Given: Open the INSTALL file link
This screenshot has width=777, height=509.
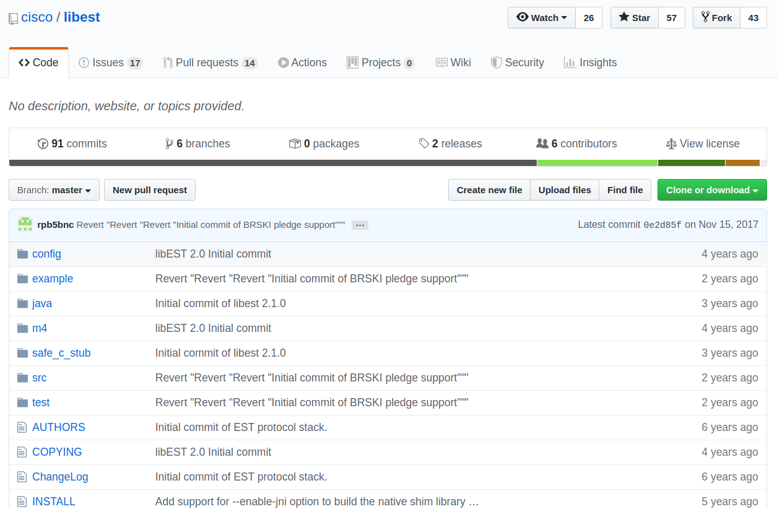Looking at the screenshot, I should pyautogui.click(x=54, y=502).
